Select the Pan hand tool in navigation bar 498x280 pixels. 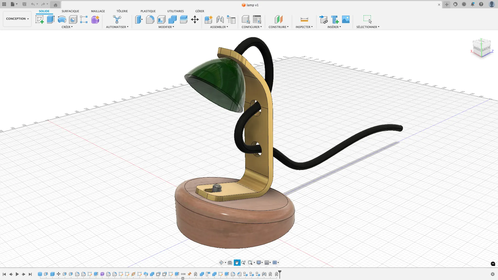click(x=237, y=263)
